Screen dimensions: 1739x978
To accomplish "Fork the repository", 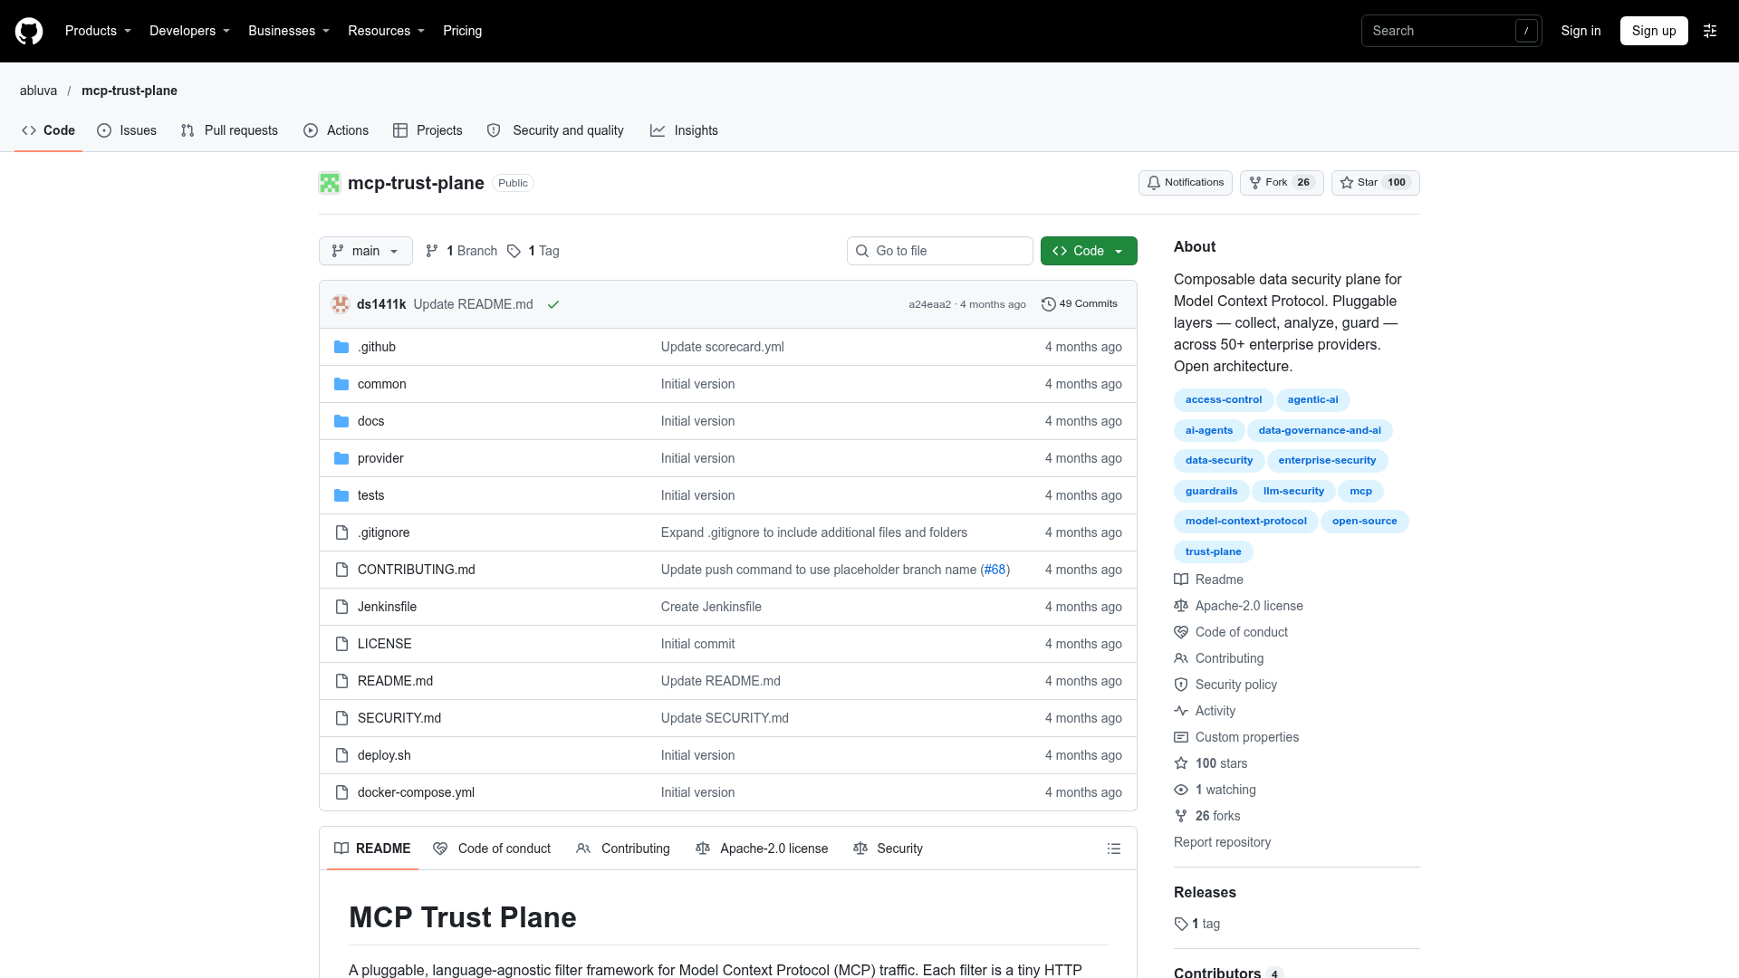I will coord(1282,183).
